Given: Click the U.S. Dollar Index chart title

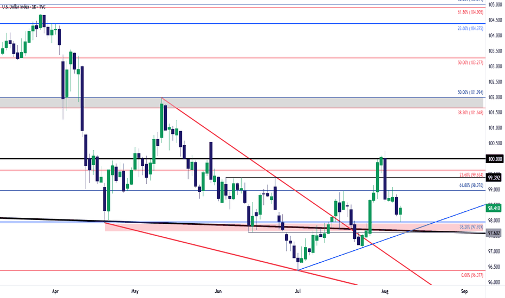Looking at the screenshot, I should (24, 7).
